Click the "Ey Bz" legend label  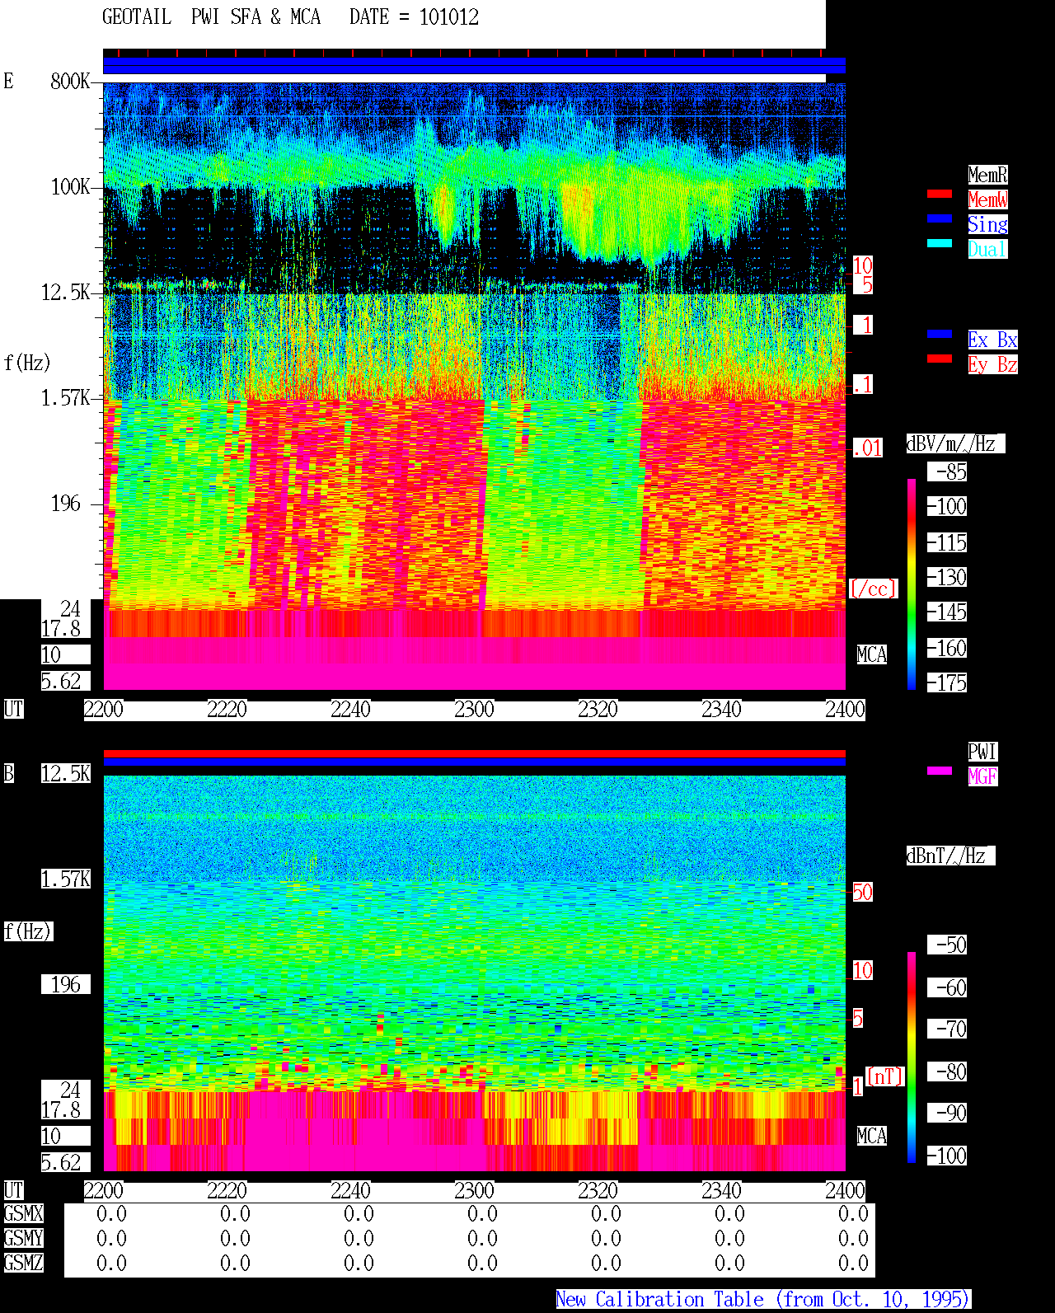[x=992, y=364]
